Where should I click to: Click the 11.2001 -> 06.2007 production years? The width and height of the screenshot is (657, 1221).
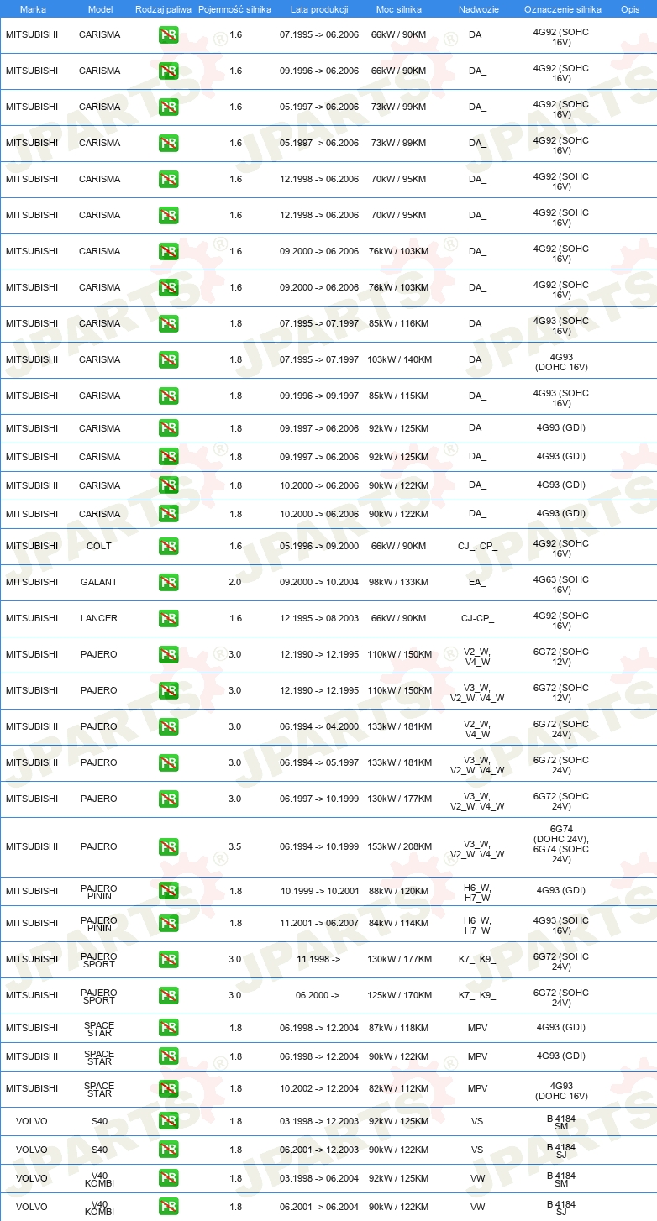[x=319, y=923]
